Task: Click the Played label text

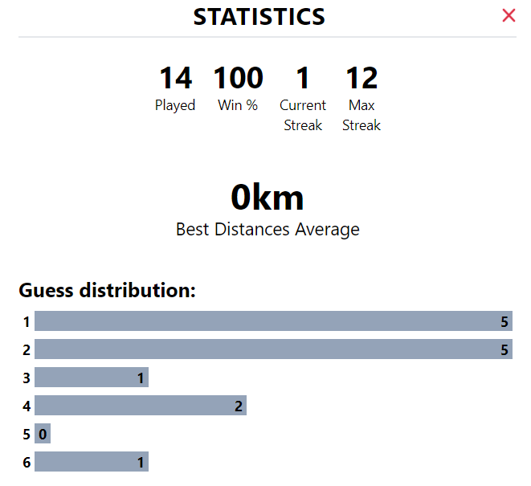Action: tap(175, 105)
